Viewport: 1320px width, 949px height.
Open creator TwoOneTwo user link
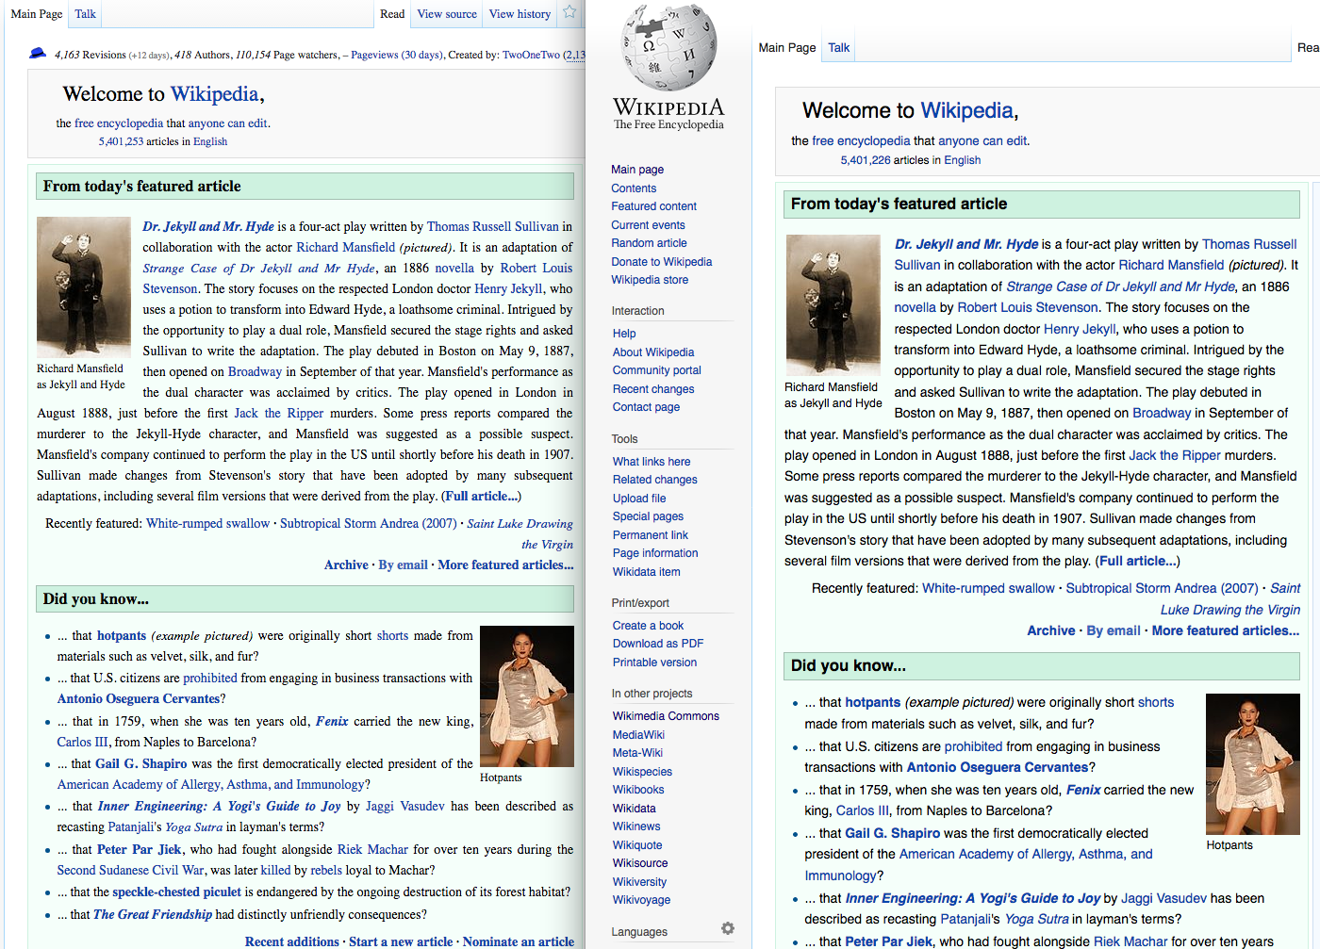(x=531, y=55)
